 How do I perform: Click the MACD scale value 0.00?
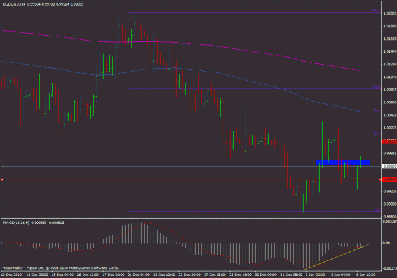tap(387, 243)
